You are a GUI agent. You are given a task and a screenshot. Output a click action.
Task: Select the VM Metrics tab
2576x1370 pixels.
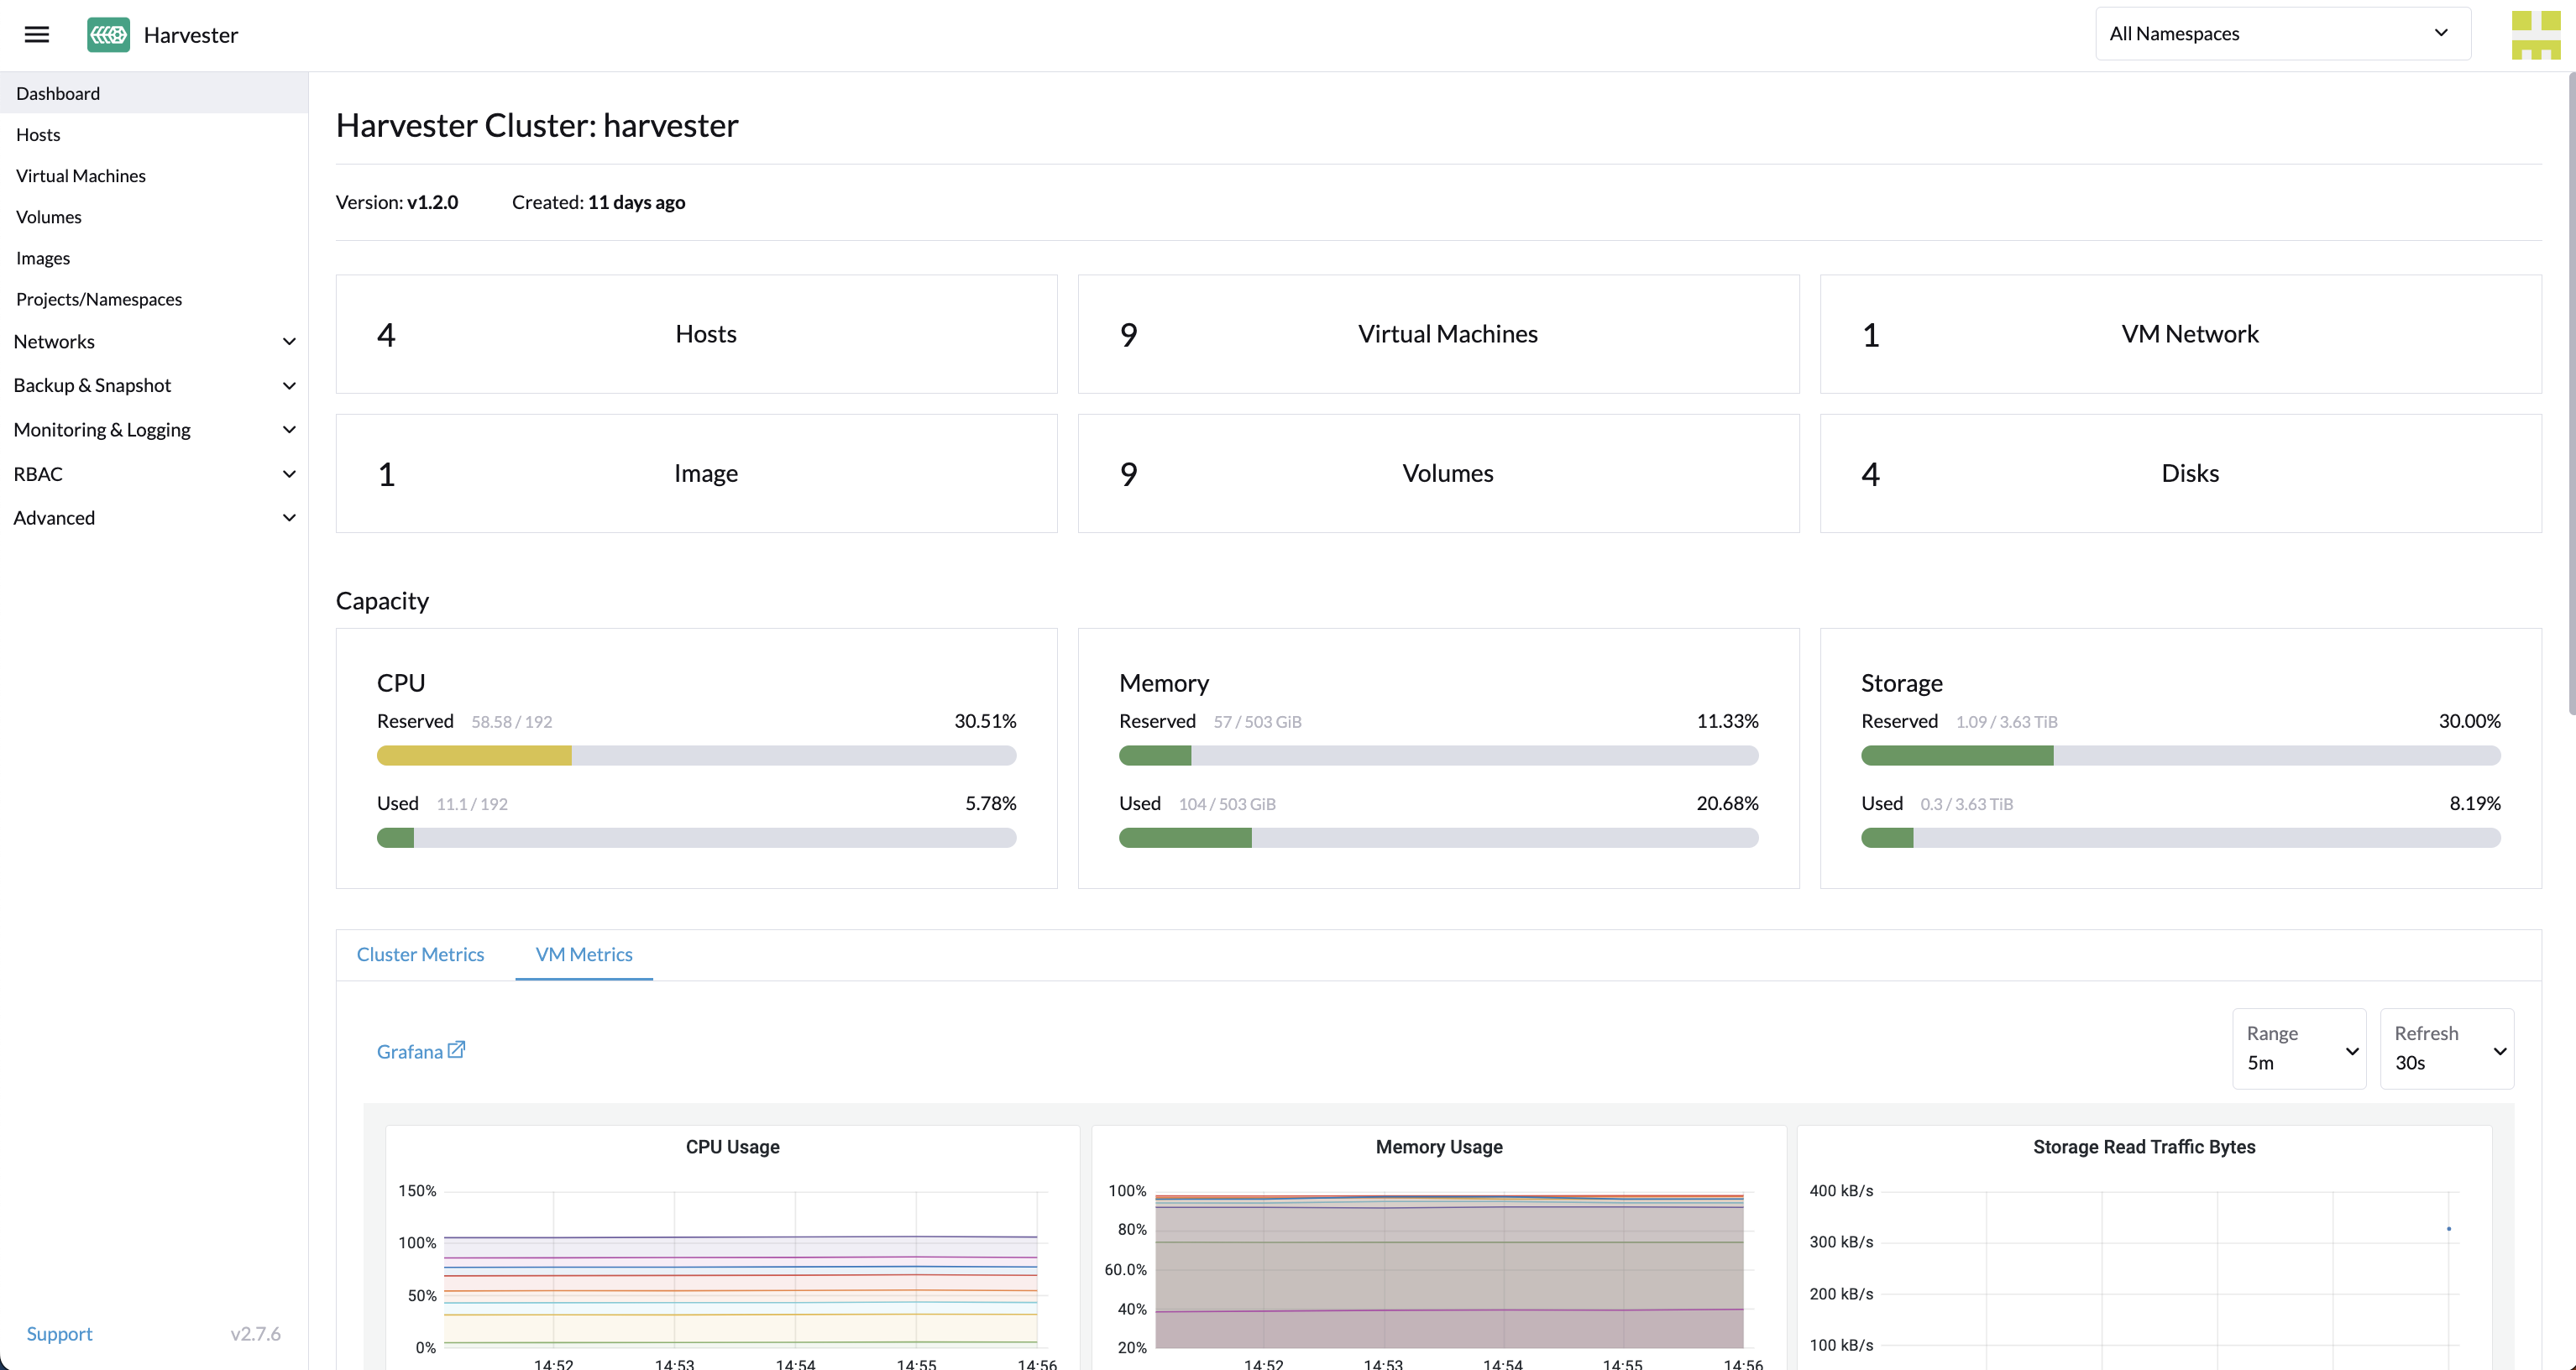click(x=583, y=953)
